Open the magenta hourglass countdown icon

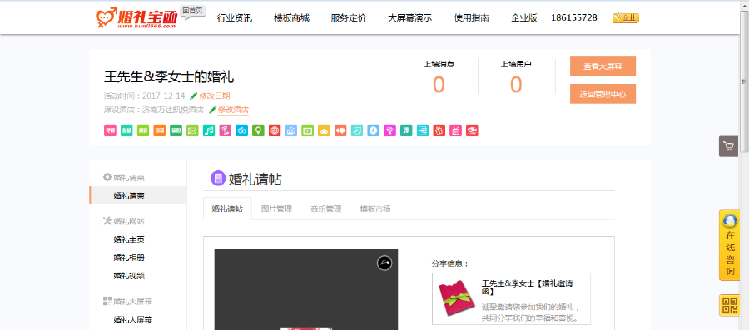pos(226,131)
